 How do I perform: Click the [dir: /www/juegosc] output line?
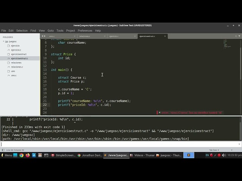18,135
